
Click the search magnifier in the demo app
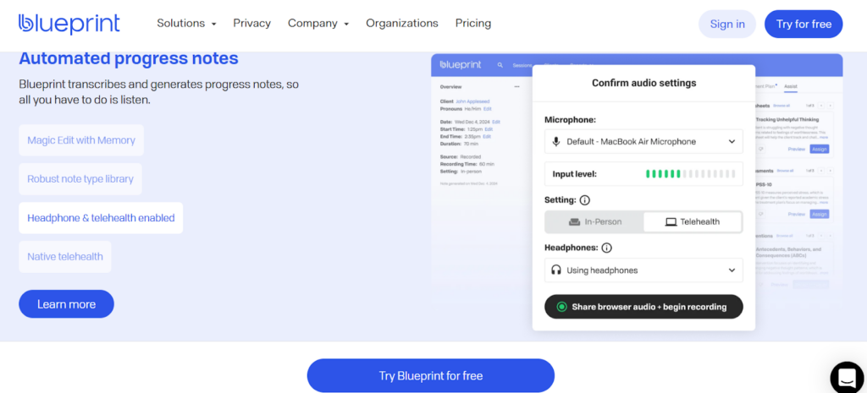pos(500,65)
